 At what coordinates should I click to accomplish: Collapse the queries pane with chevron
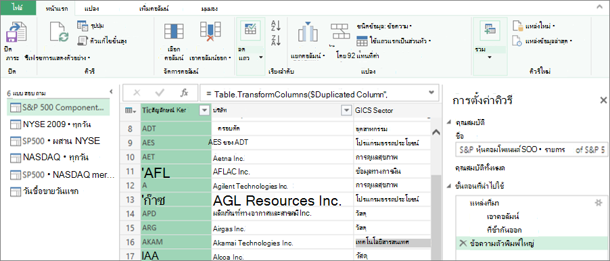click(111, 92)
